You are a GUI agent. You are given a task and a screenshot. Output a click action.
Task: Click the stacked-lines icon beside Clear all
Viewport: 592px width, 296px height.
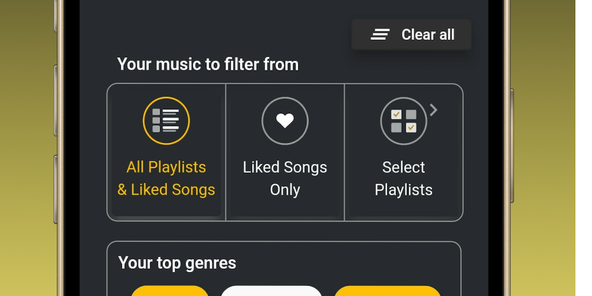click(x=380, y=35)
